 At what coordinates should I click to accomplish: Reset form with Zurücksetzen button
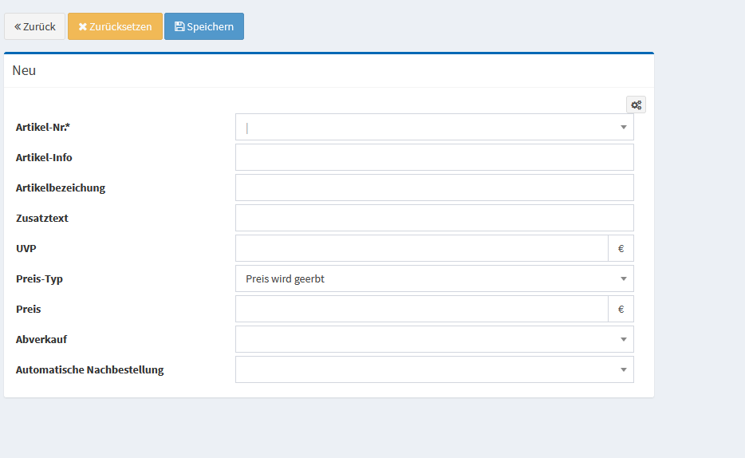tap(115, 26)
